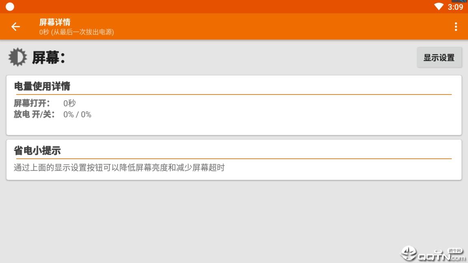
Task: Click the 屏幕打开 label
Action: (x=32, y=103)
